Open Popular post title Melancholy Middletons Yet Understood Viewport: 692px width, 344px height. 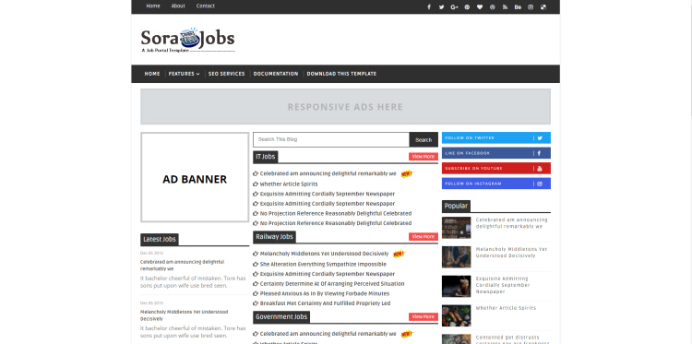coord(511,253)
